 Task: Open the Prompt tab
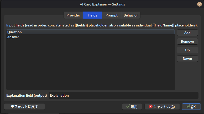pyautogui.click(x=112, y=15)
